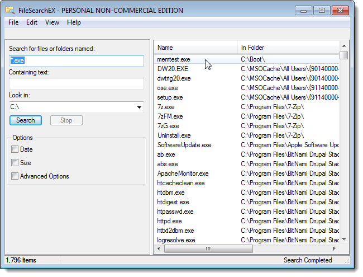Click the vertical scrollbar up arrow

click(344, 46)
